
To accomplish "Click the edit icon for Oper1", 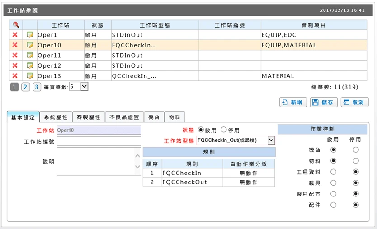I will (x=30, y=35).
